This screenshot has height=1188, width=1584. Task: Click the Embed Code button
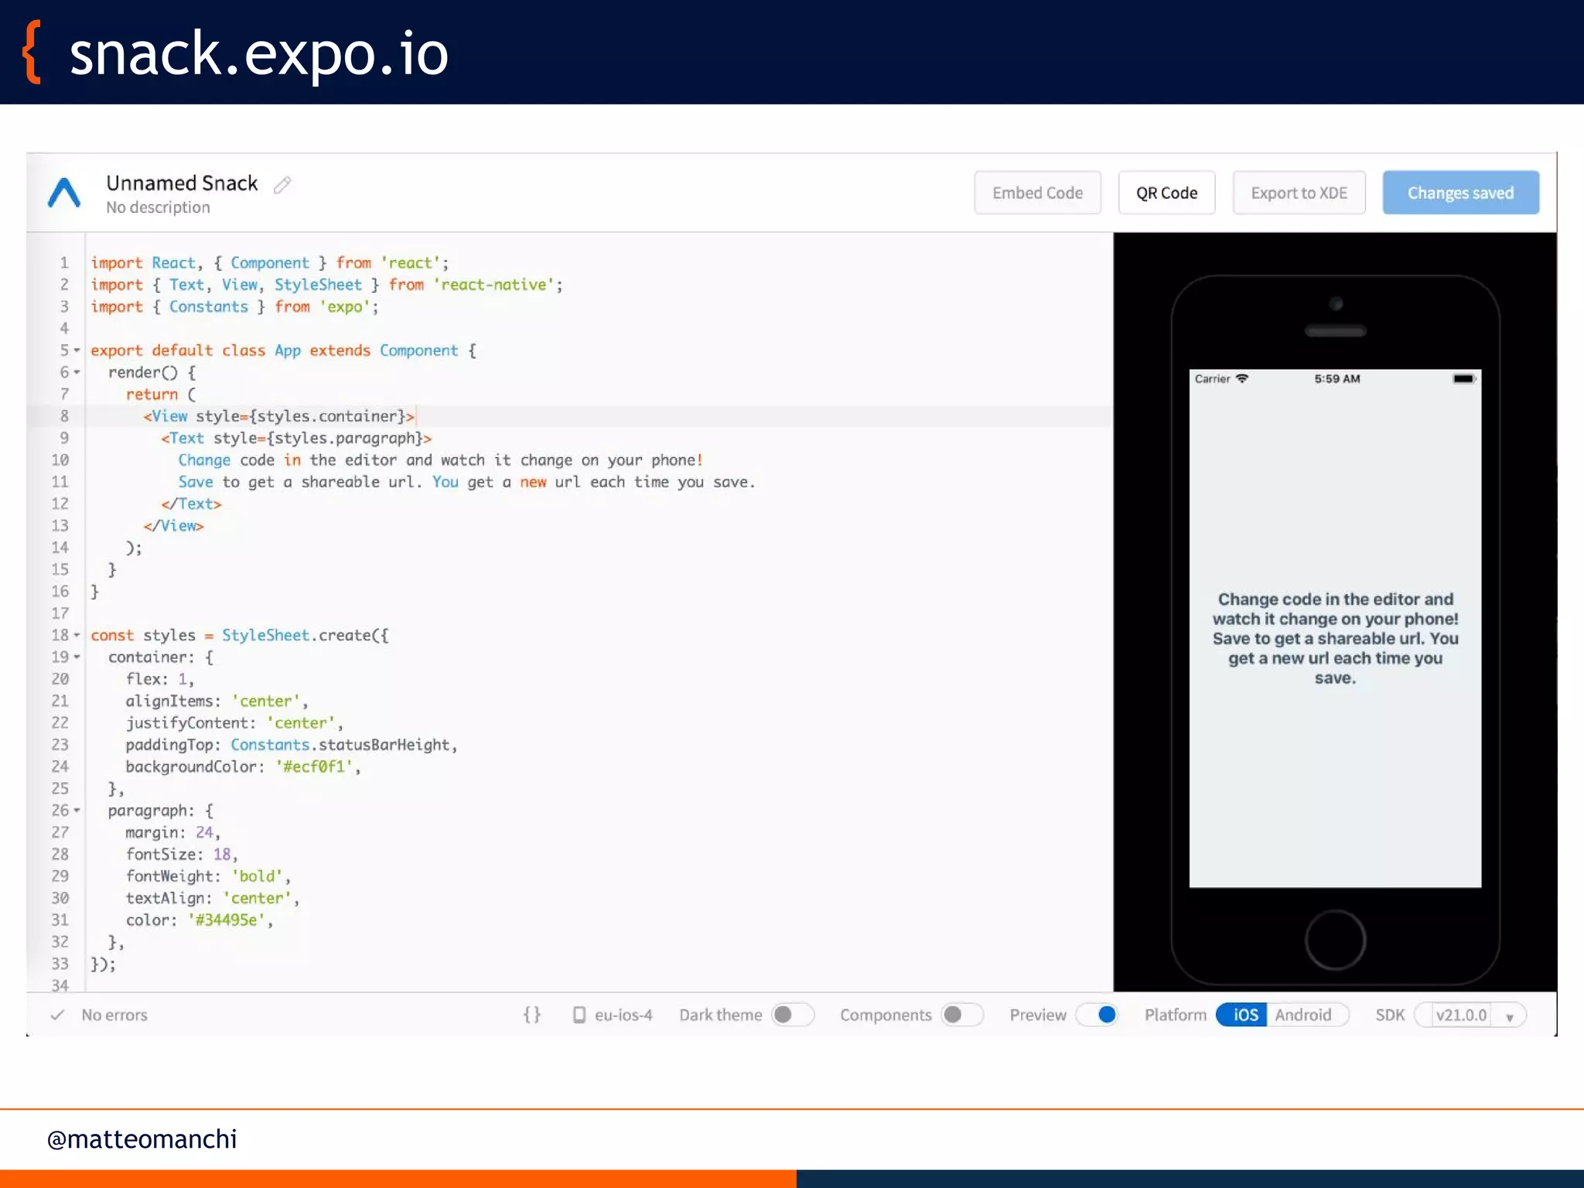point(1037,193)
